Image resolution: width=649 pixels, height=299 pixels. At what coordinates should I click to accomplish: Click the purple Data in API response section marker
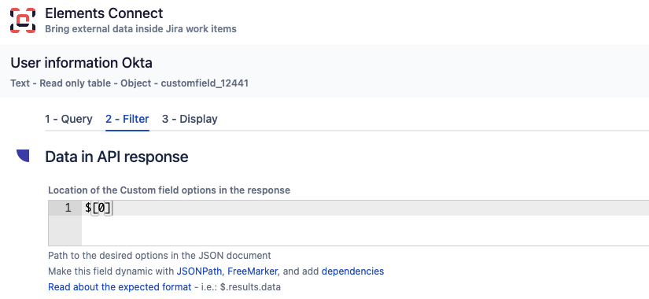tap(23, 156)
